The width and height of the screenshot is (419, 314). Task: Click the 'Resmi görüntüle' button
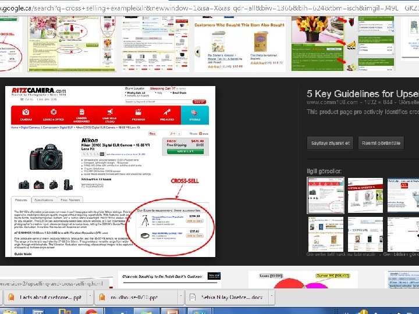(x=381, y=143)
